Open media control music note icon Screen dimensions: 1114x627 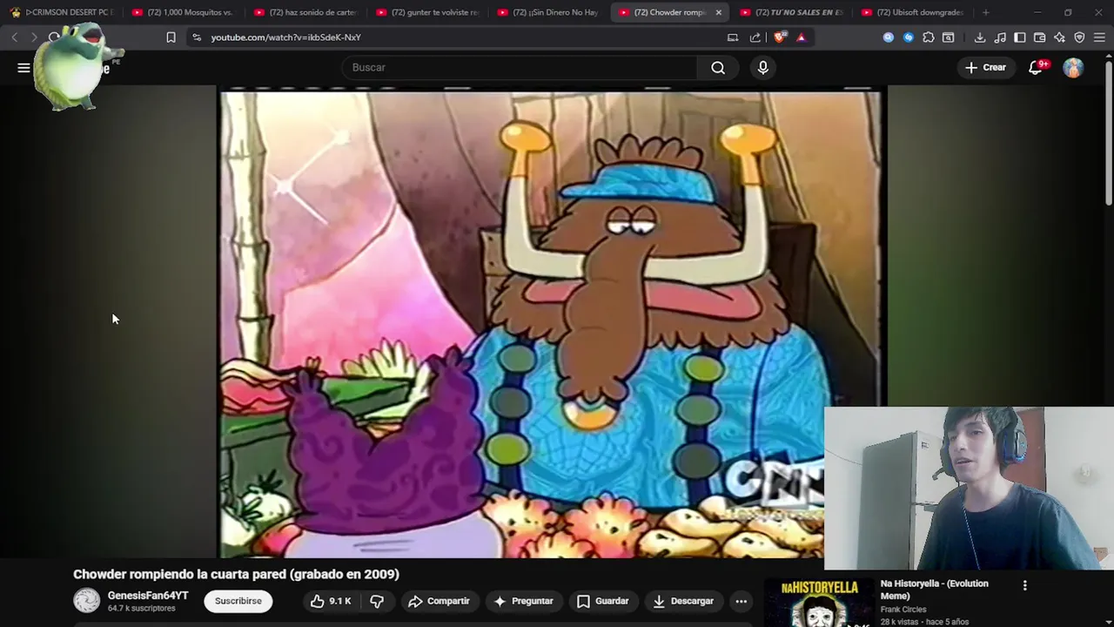(x=1000, y=37)
